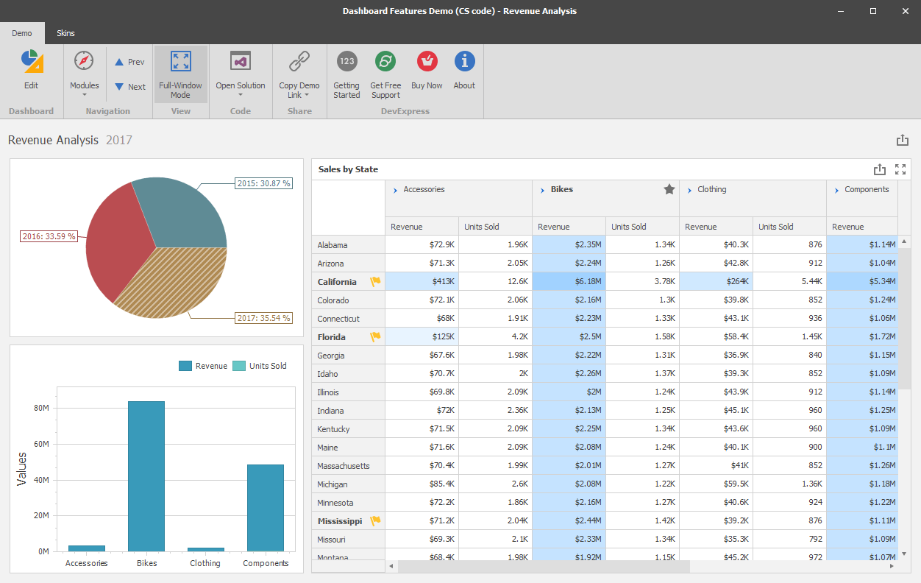Expand the Accessories column group
This screenshot has width=921, height=583.
point(396,190)
